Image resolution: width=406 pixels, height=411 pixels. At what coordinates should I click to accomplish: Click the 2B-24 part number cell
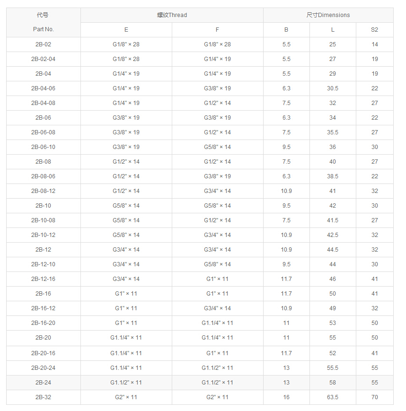pos(43,382)
